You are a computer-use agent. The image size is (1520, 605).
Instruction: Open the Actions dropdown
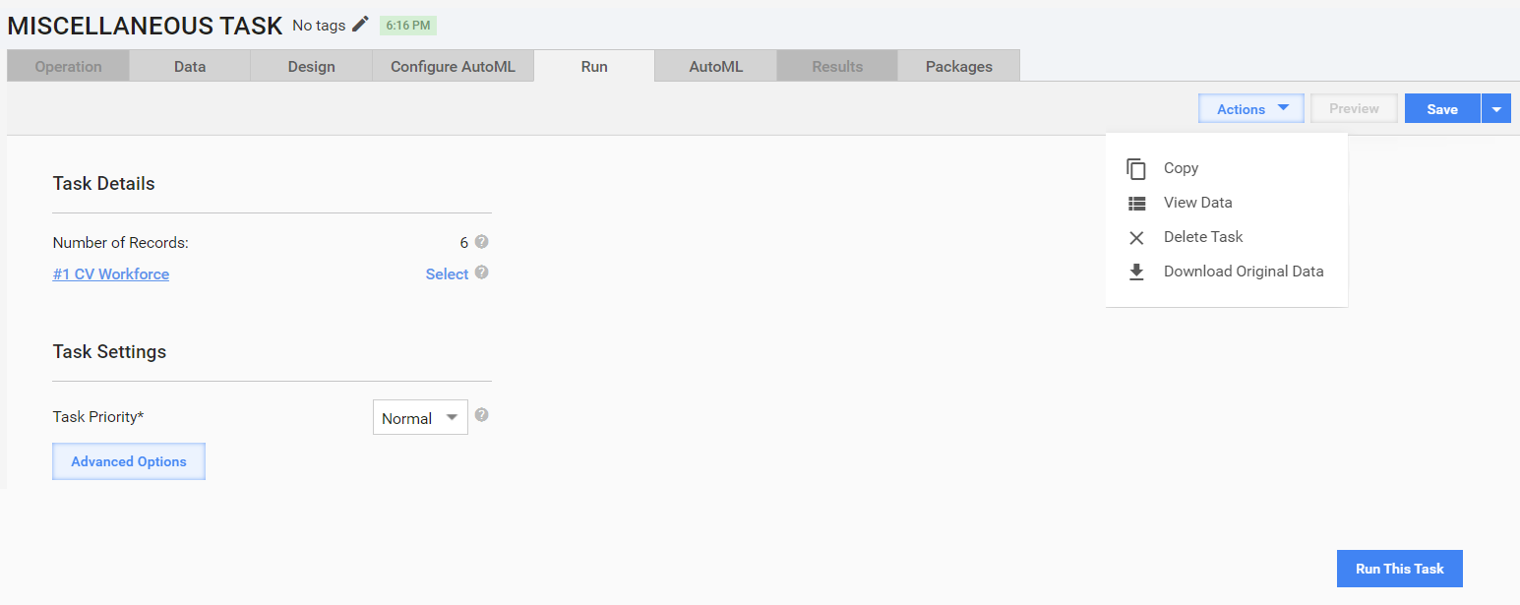tap(1251, 108)
